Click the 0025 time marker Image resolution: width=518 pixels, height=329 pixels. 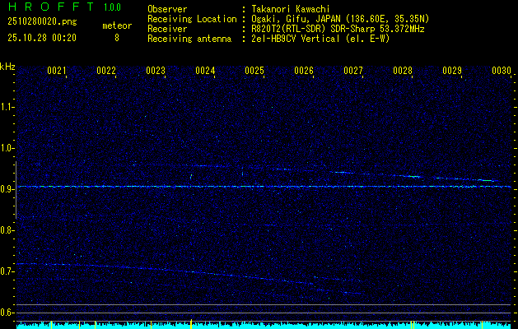coord(254,72)
